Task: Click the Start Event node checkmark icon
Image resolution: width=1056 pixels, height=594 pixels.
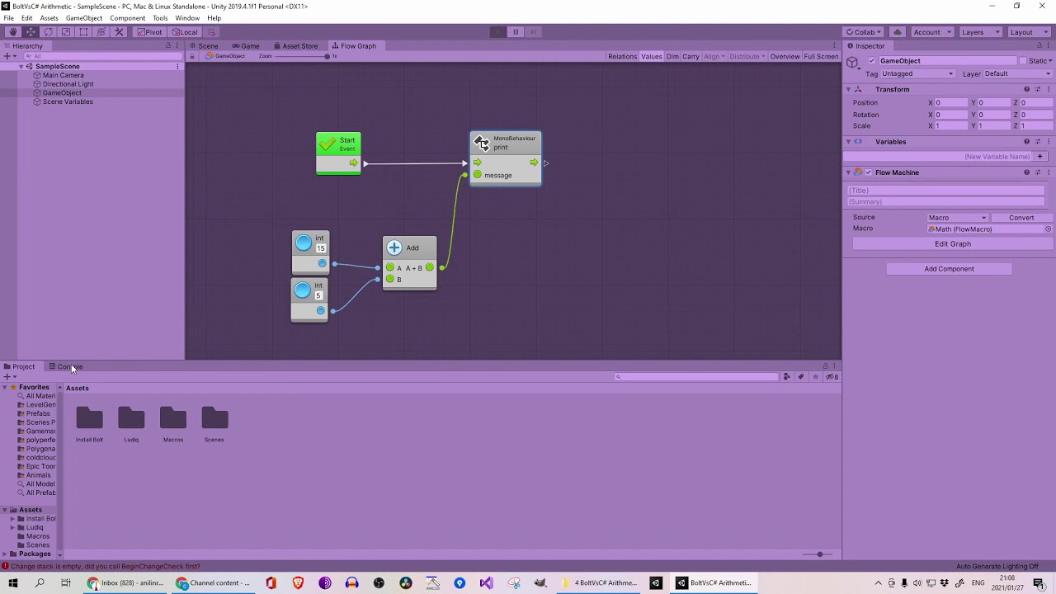Action: [327, 144]
